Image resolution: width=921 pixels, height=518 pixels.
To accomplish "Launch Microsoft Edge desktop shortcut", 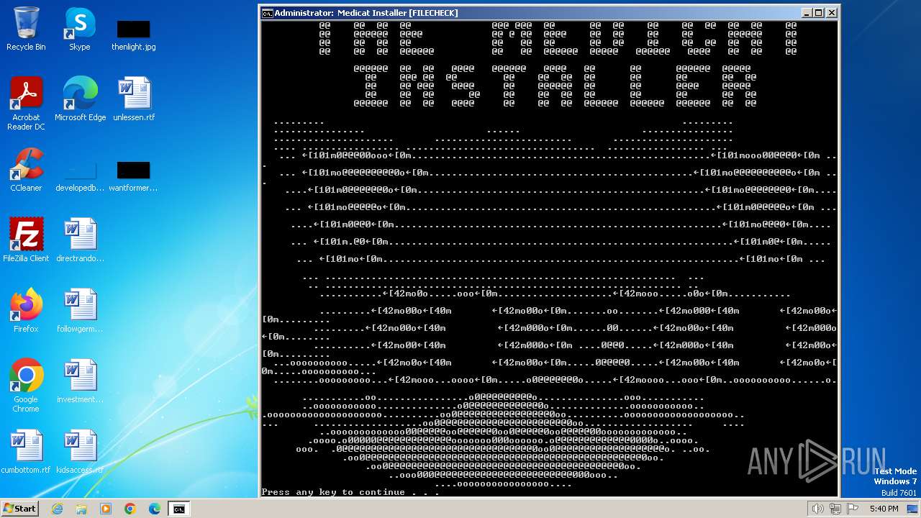I will [80, 99].
